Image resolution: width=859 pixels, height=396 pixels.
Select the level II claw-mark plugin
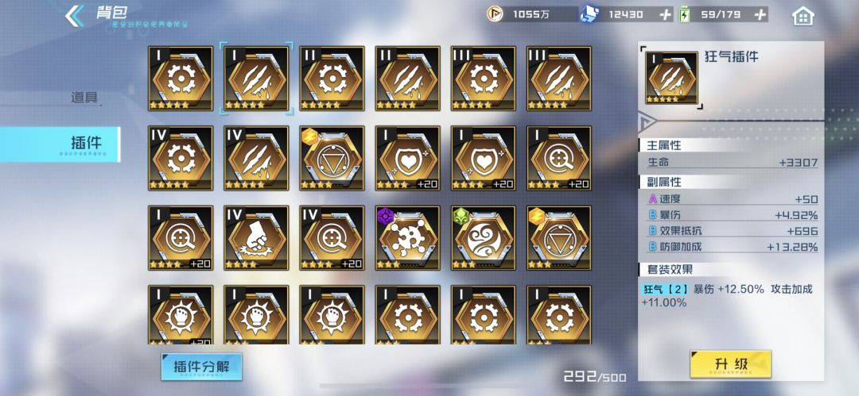[x=407, y=79]
